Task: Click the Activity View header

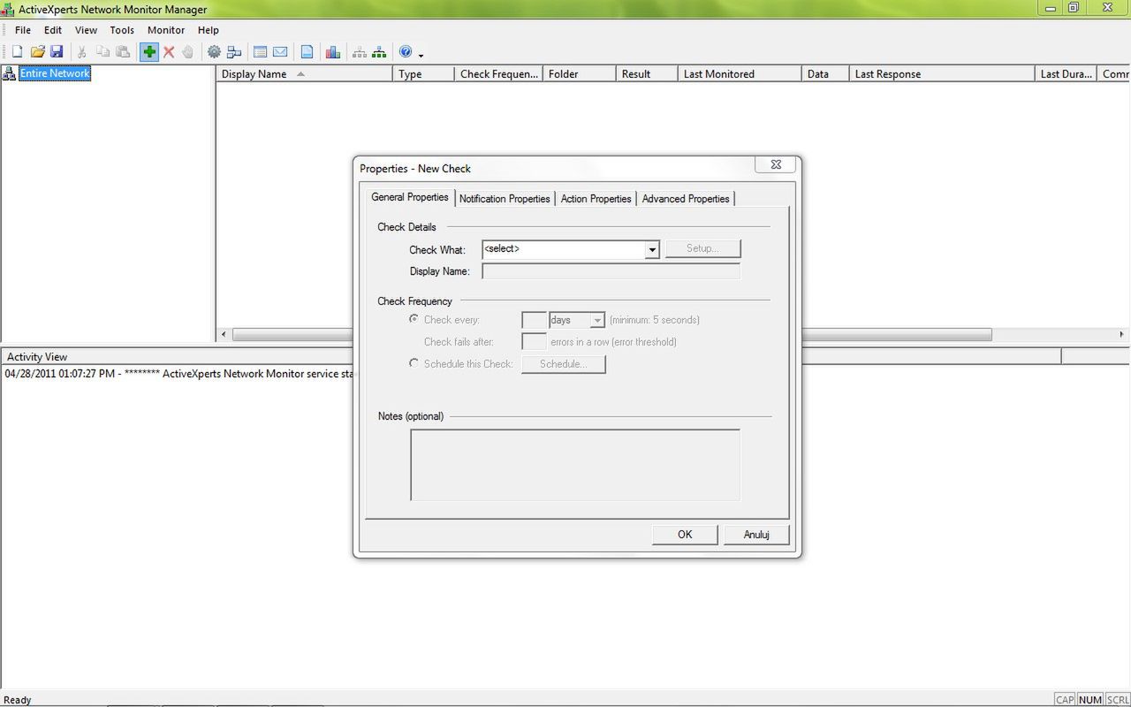Action: point(37,357)
